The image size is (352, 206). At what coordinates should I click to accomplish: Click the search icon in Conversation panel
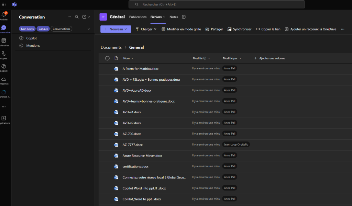(x=77, y=17)
